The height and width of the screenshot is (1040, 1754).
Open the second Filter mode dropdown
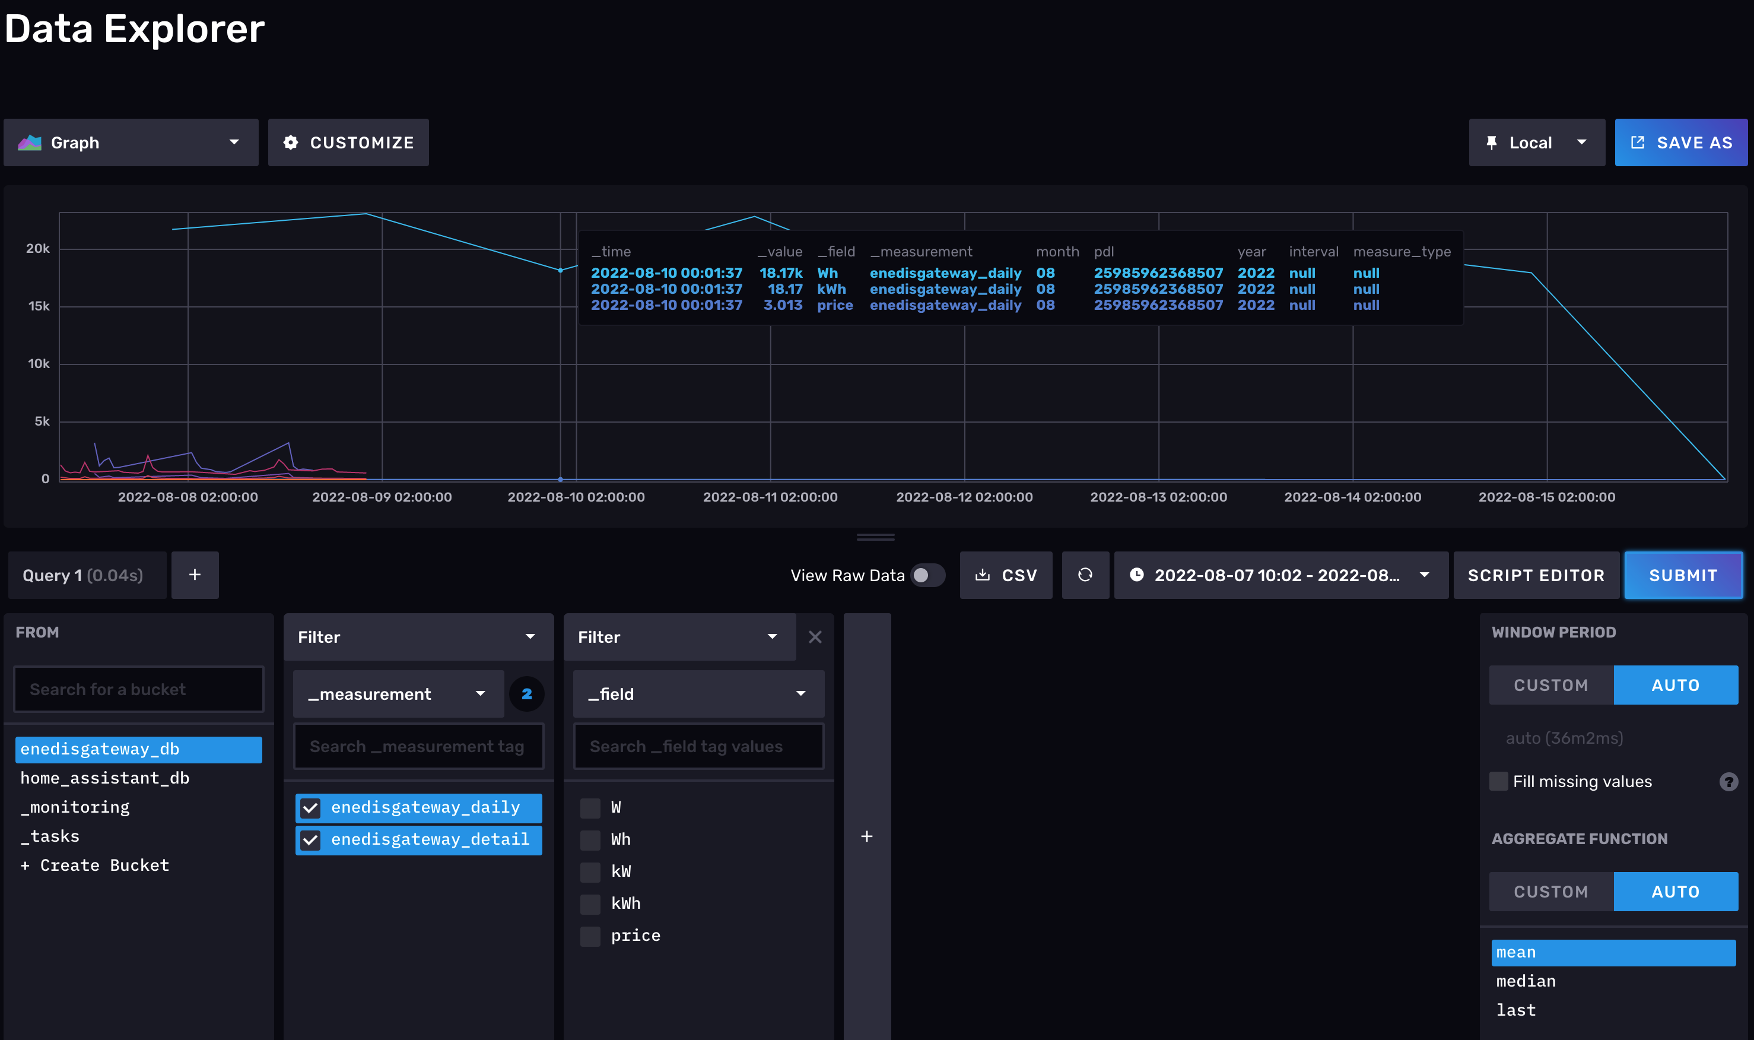(679, 637)
